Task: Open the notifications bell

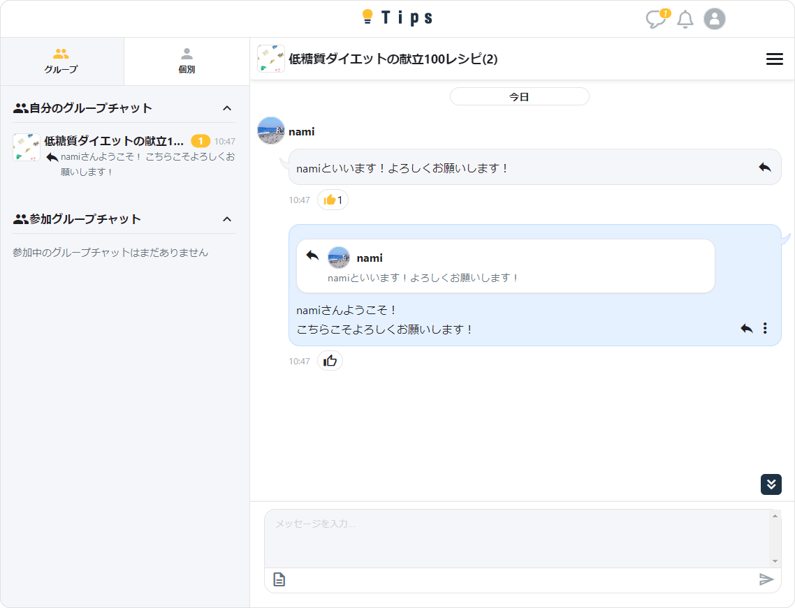Action: [685, 20]
